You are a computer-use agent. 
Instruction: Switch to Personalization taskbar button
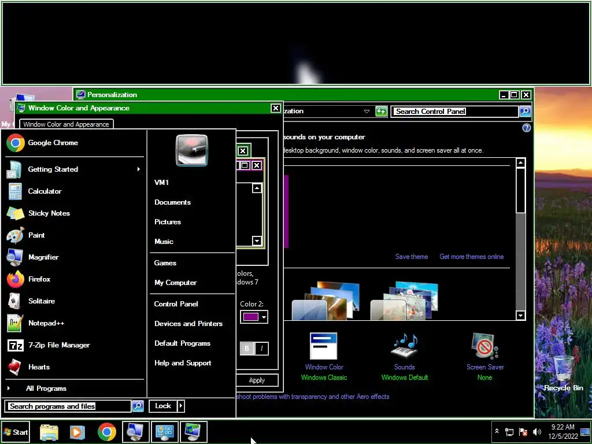point(194,432)
